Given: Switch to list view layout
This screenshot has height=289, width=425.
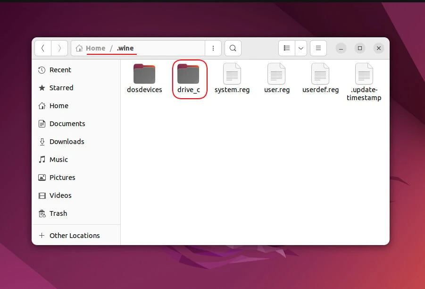Looking at the screenshot, I should [x=287, y=48].
